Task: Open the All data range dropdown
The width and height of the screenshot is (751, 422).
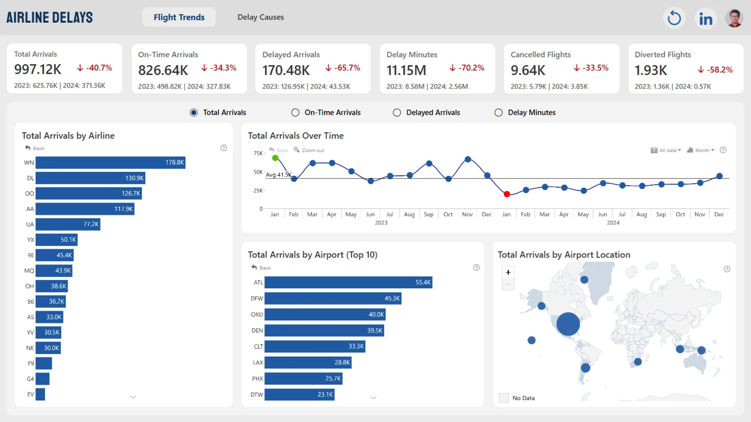Action: tap(666, 150)
